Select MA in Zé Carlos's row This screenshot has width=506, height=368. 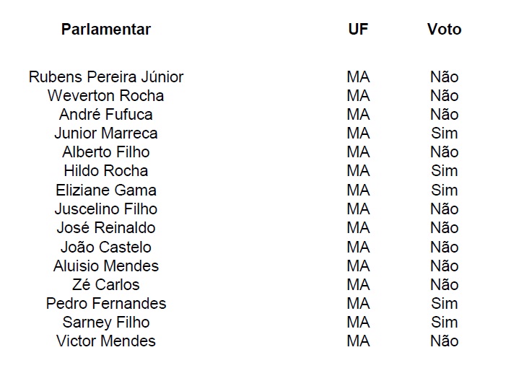pyautogui.click(x=358, y=284)
